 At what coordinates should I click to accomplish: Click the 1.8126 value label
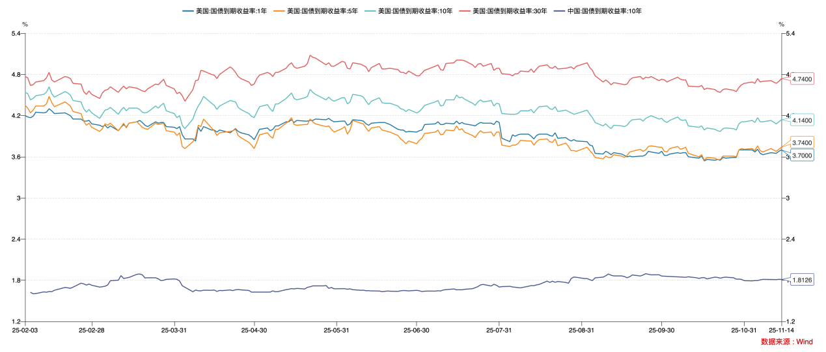[802, 280]
